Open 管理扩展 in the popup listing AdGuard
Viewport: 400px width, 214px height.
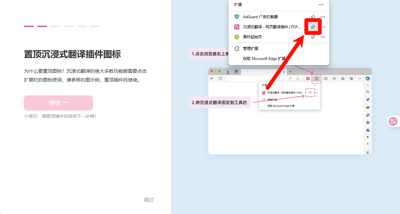pos(251,49)
